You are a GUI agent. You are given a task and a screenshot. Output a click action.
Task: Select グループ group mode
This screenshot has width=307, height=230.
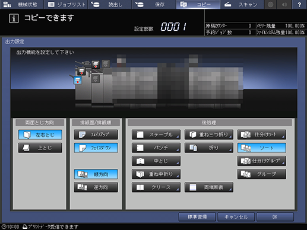262,174
